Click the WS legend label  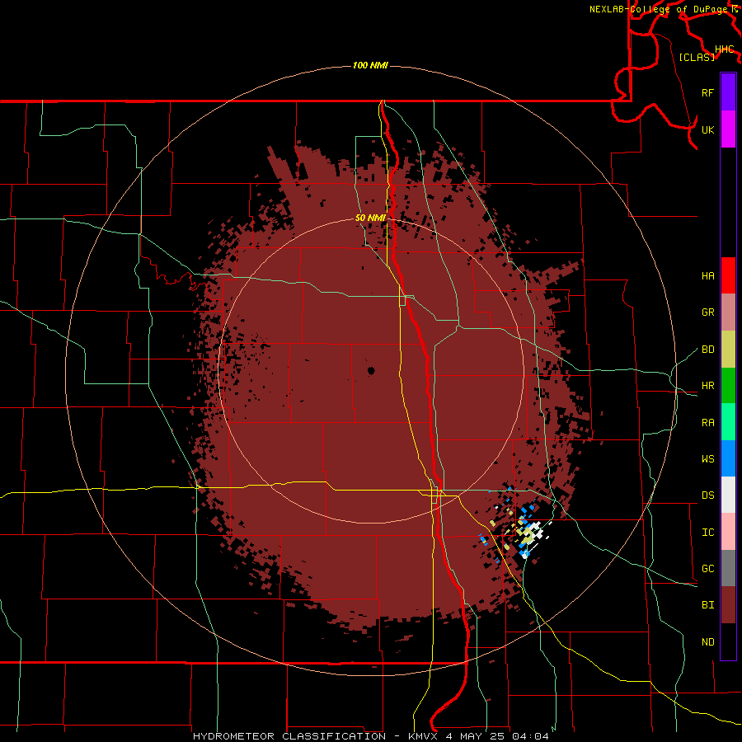707,459
